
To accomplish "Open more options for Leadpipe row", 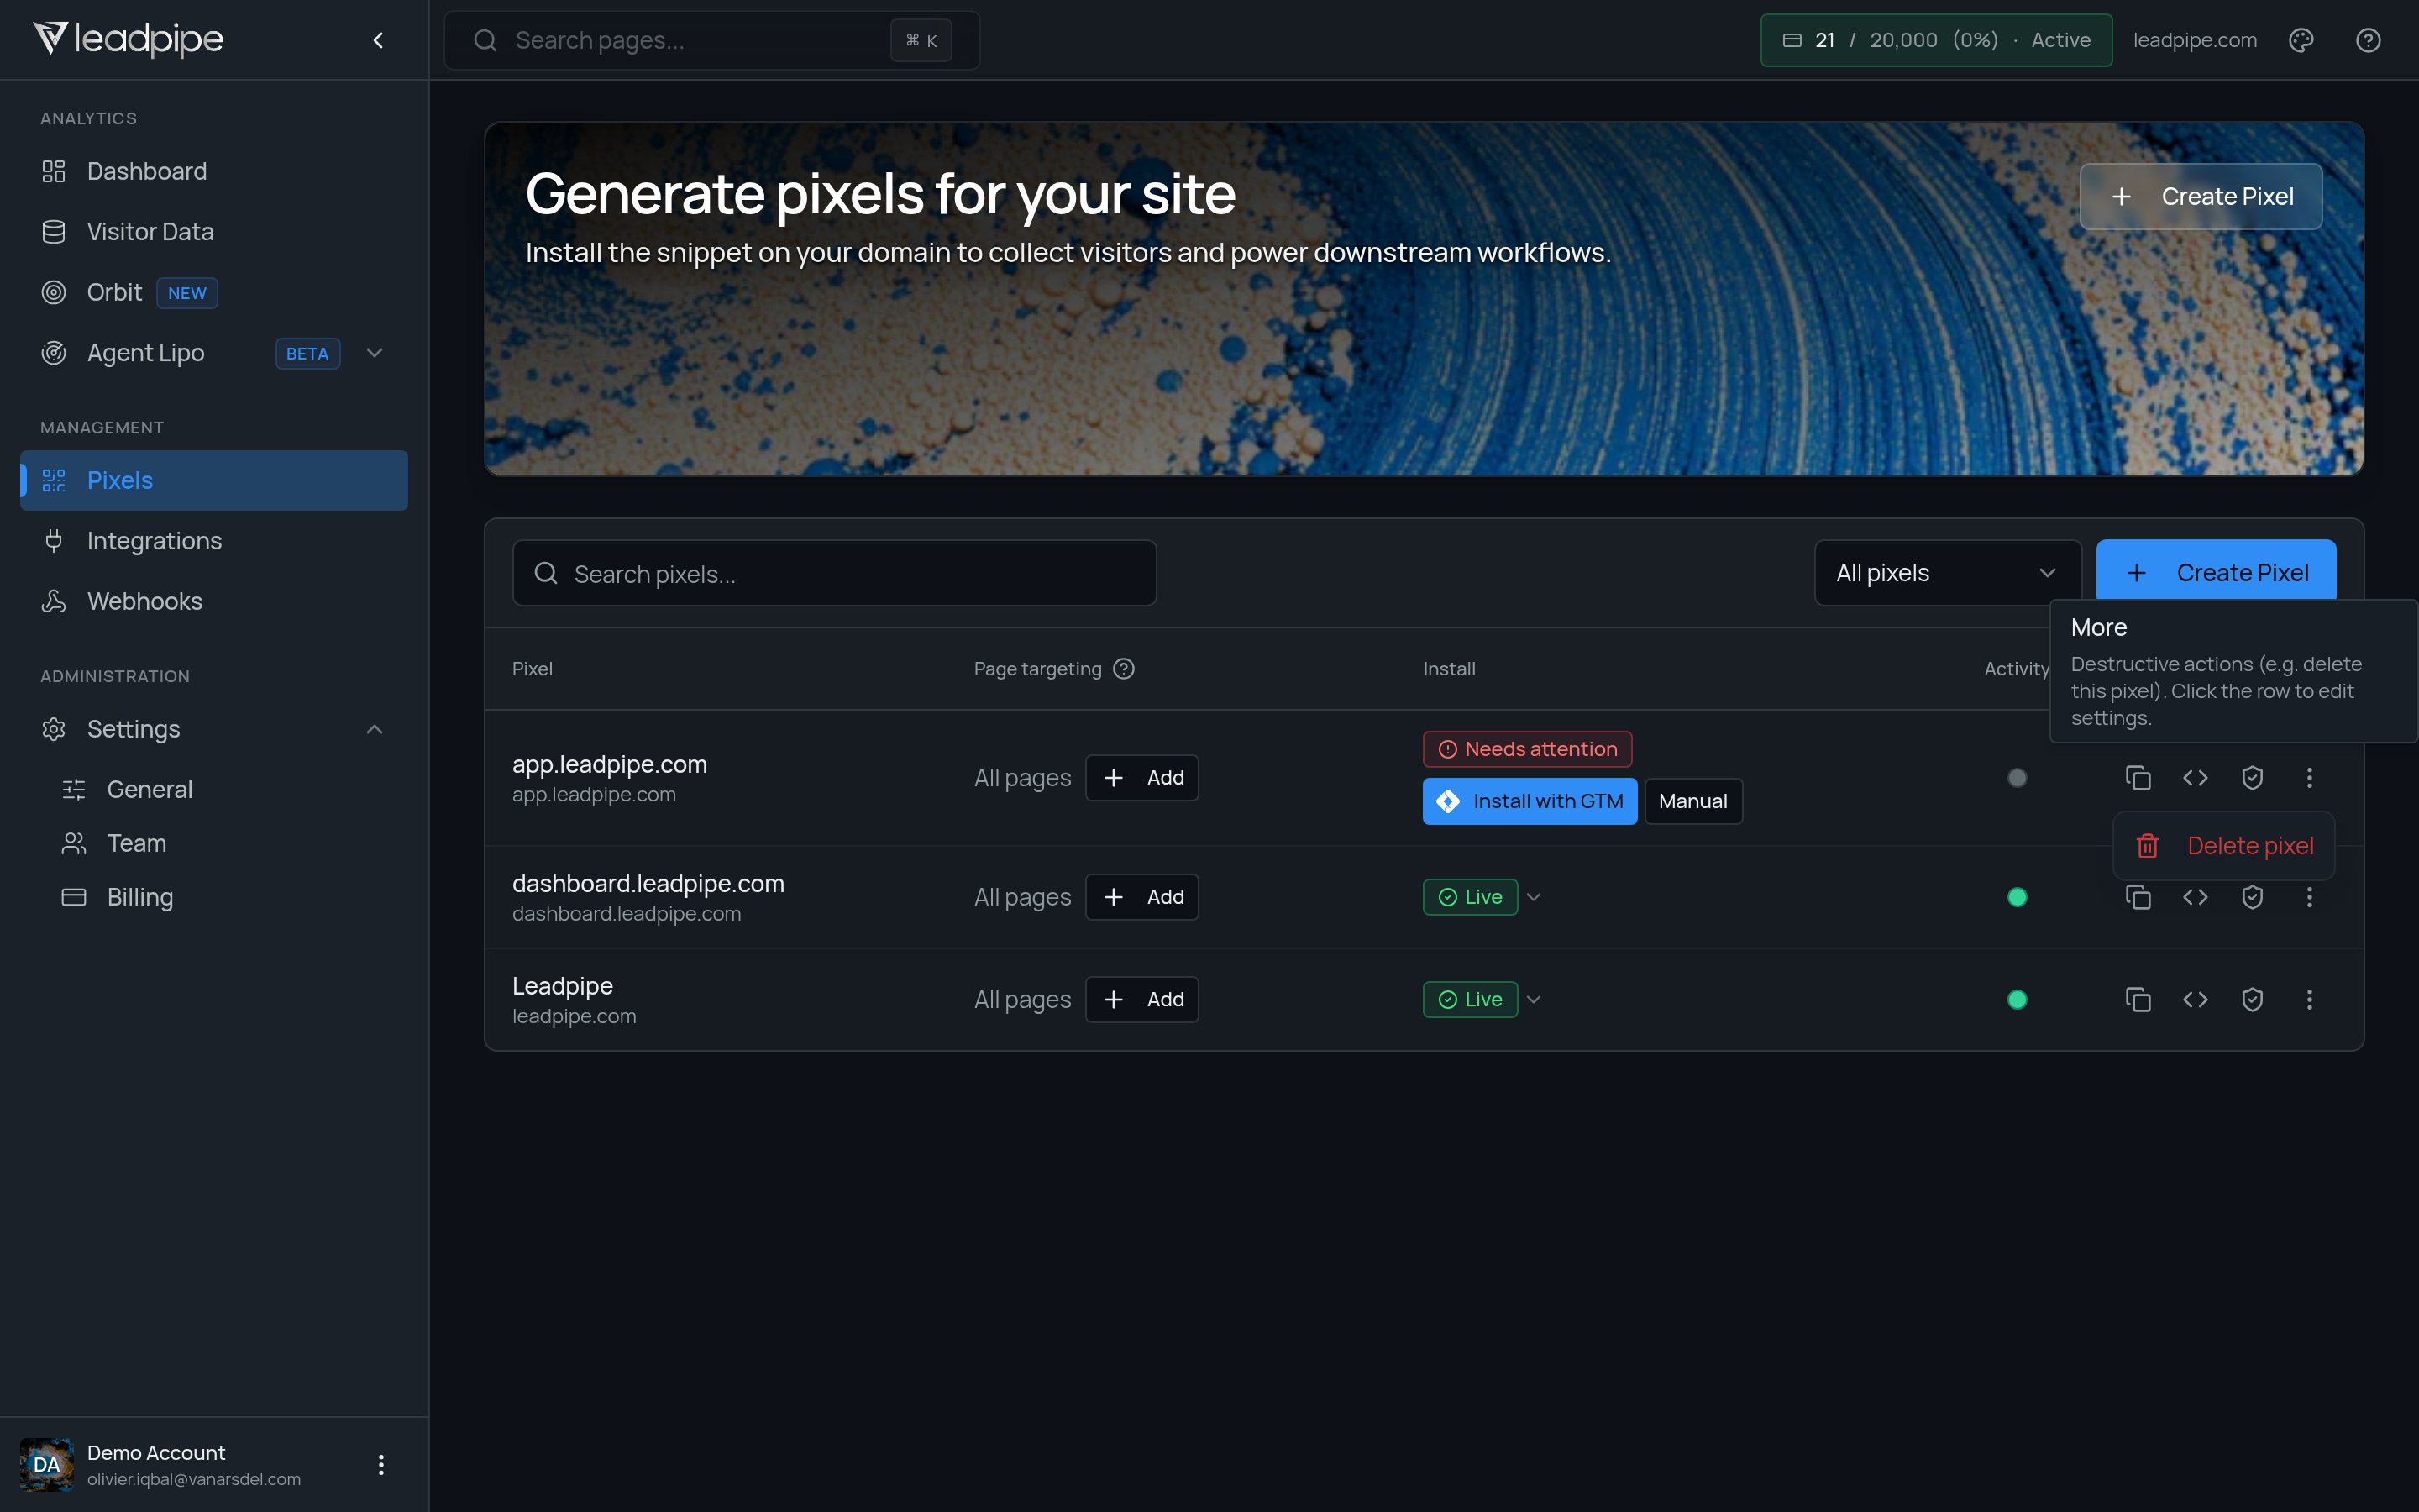I will click(x=2309, y=999).
